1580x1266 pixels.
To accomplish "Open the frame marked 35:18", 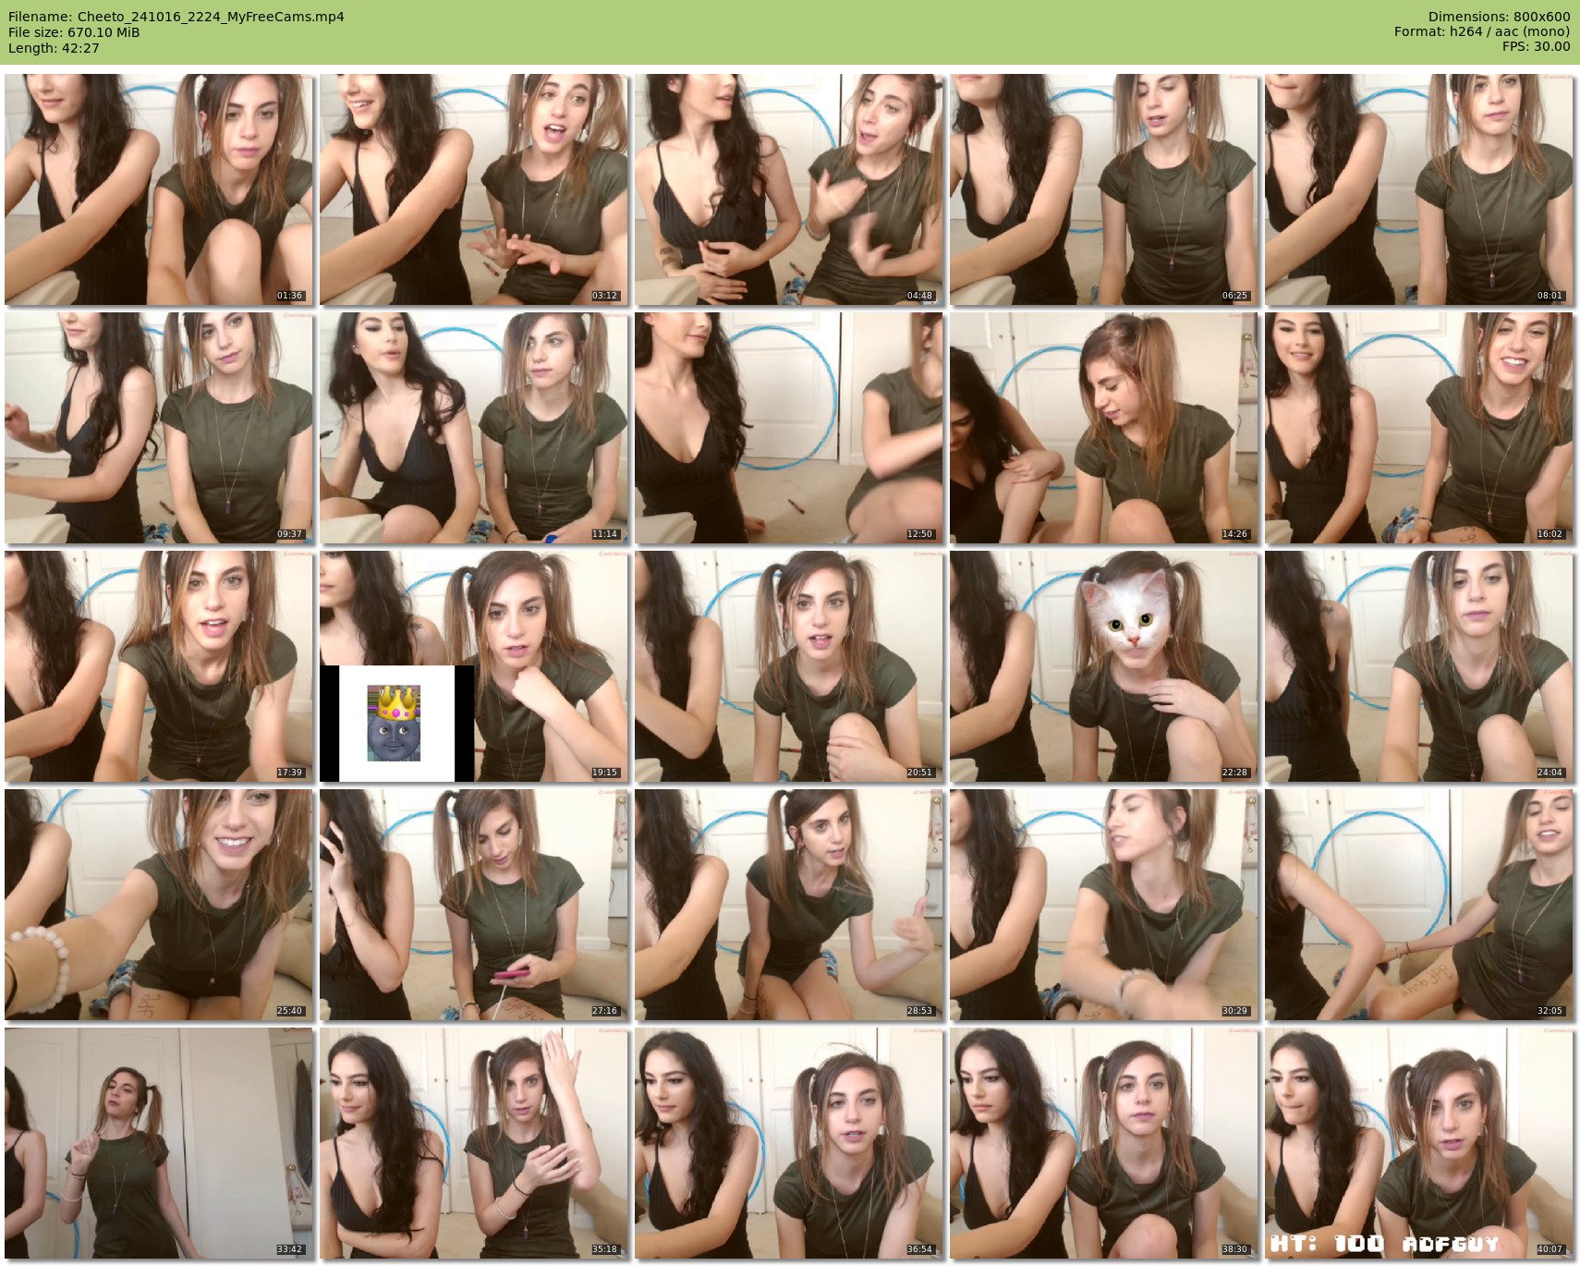I will click(474, 1143).
